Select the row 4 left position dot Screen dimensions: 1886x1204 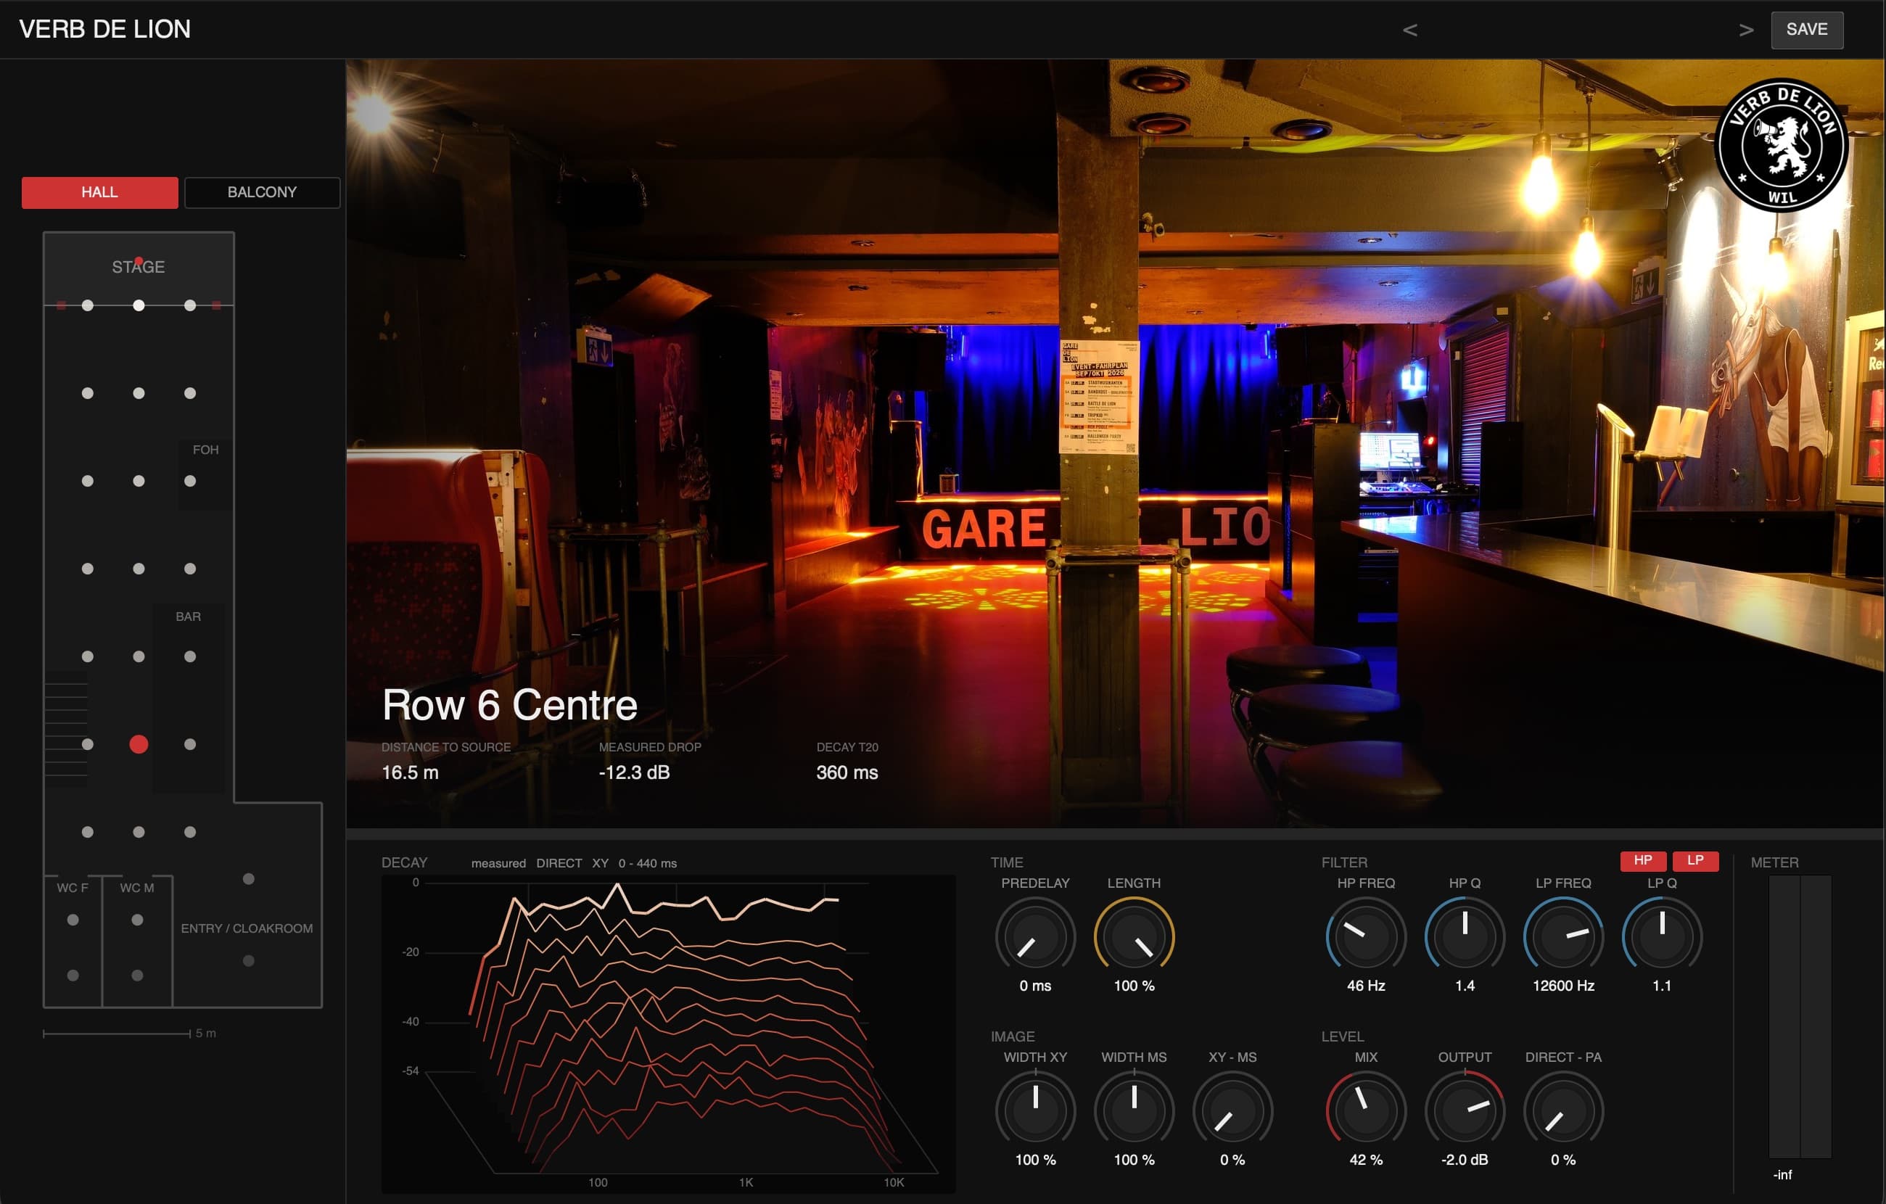coord(88,569)
